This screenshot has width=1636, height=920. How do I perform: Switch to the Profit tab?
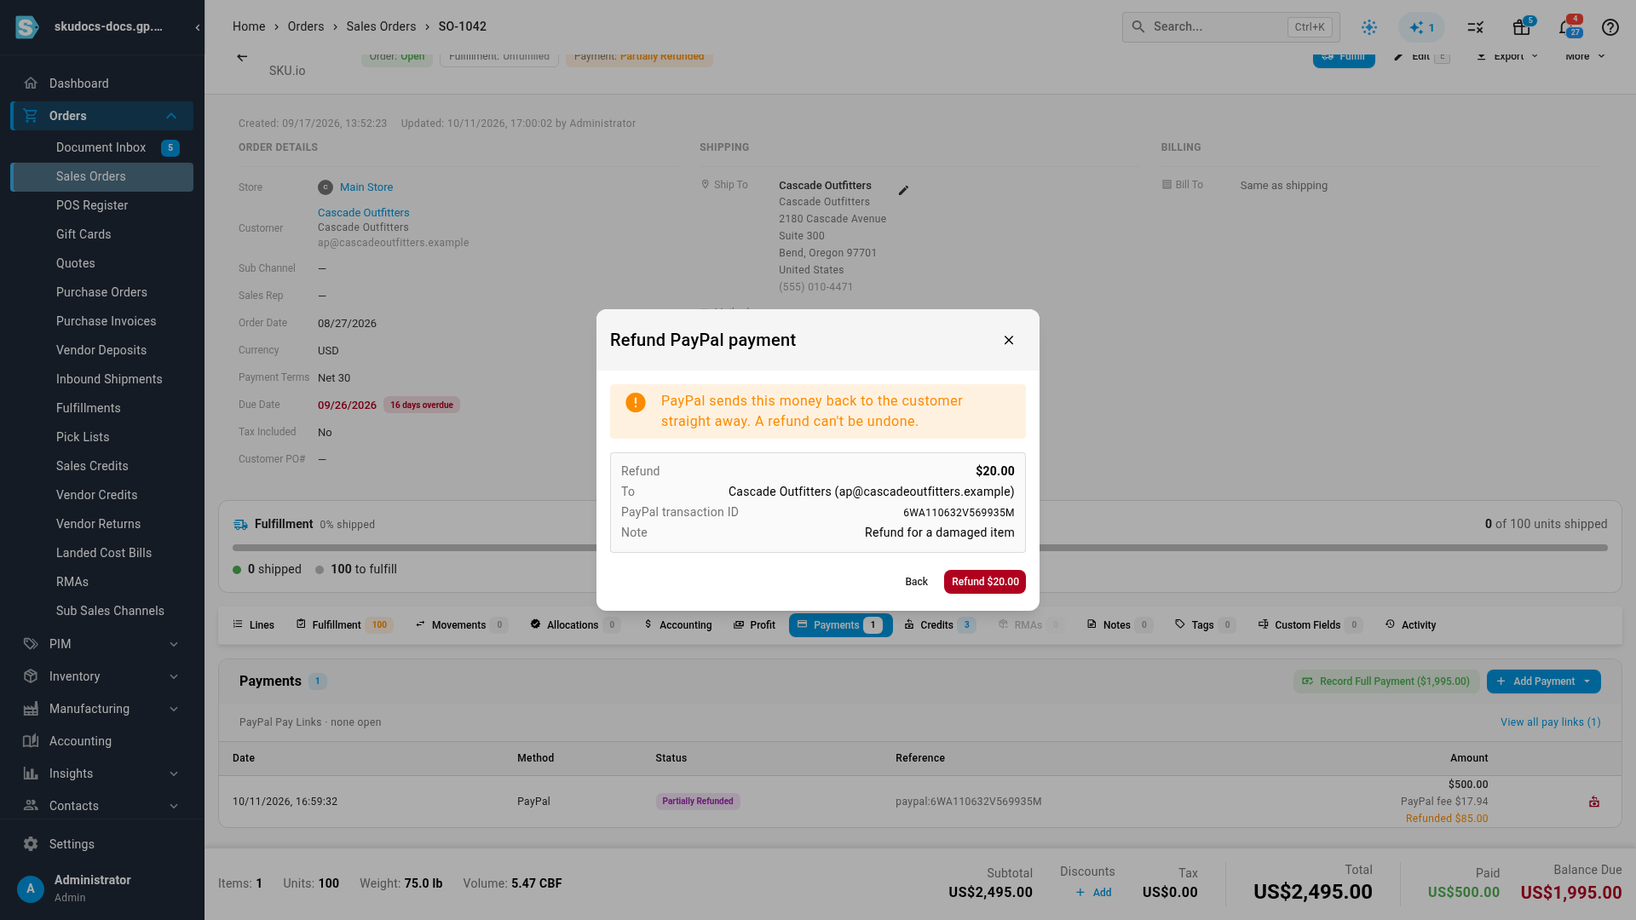click(754, 625)
